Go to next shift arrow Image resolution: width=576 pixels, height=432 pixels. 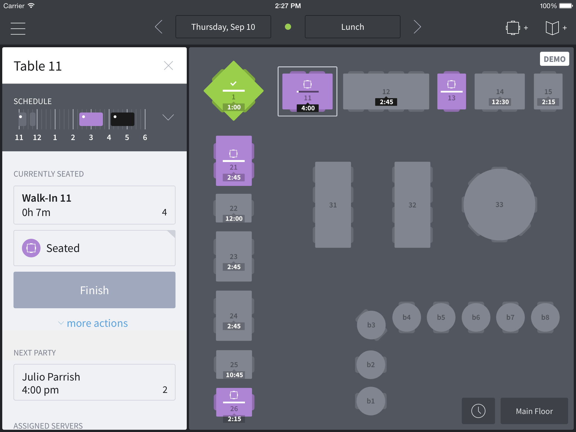[417, 27]
